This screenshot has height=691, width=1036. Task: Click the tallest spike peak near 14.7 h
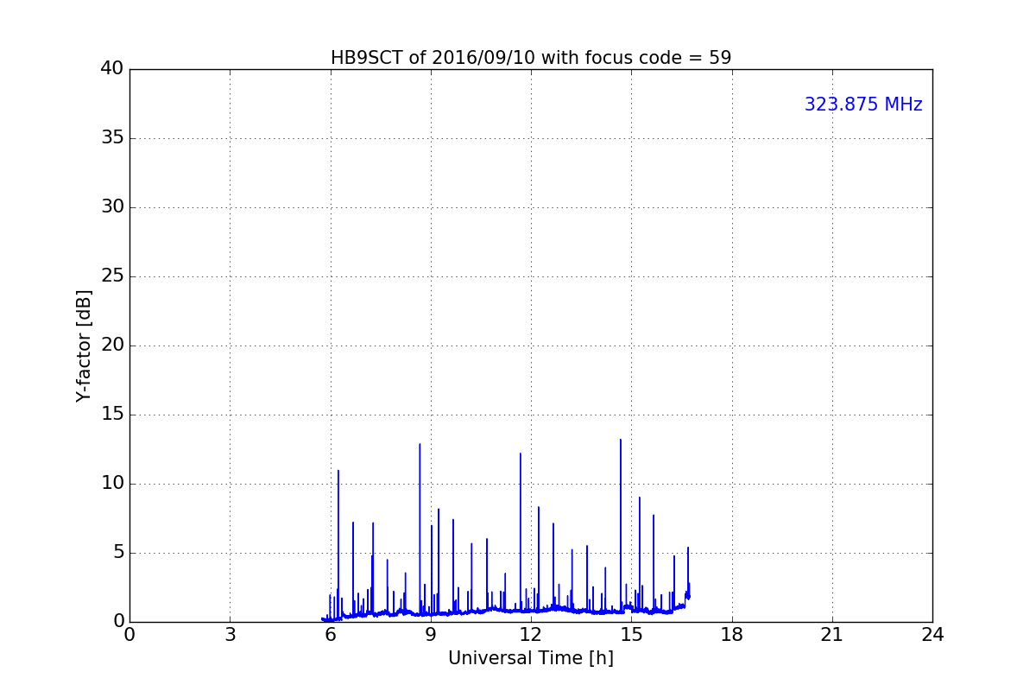pos(620,440)
